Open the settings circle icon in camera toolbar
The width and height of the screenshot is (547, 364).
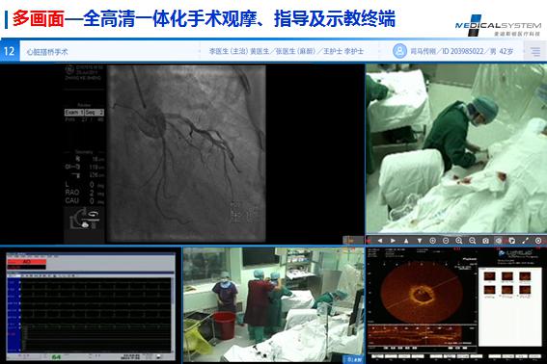point(538,241)
